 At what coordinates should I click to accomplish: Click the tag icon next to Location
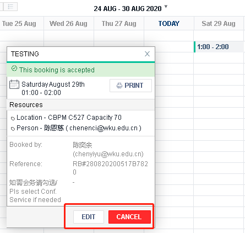coord(13,118)
